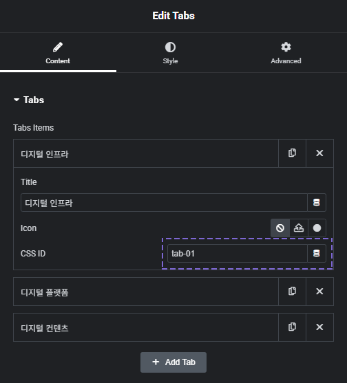Duplicate the 디지털 플랫폼 tab item

292,292
